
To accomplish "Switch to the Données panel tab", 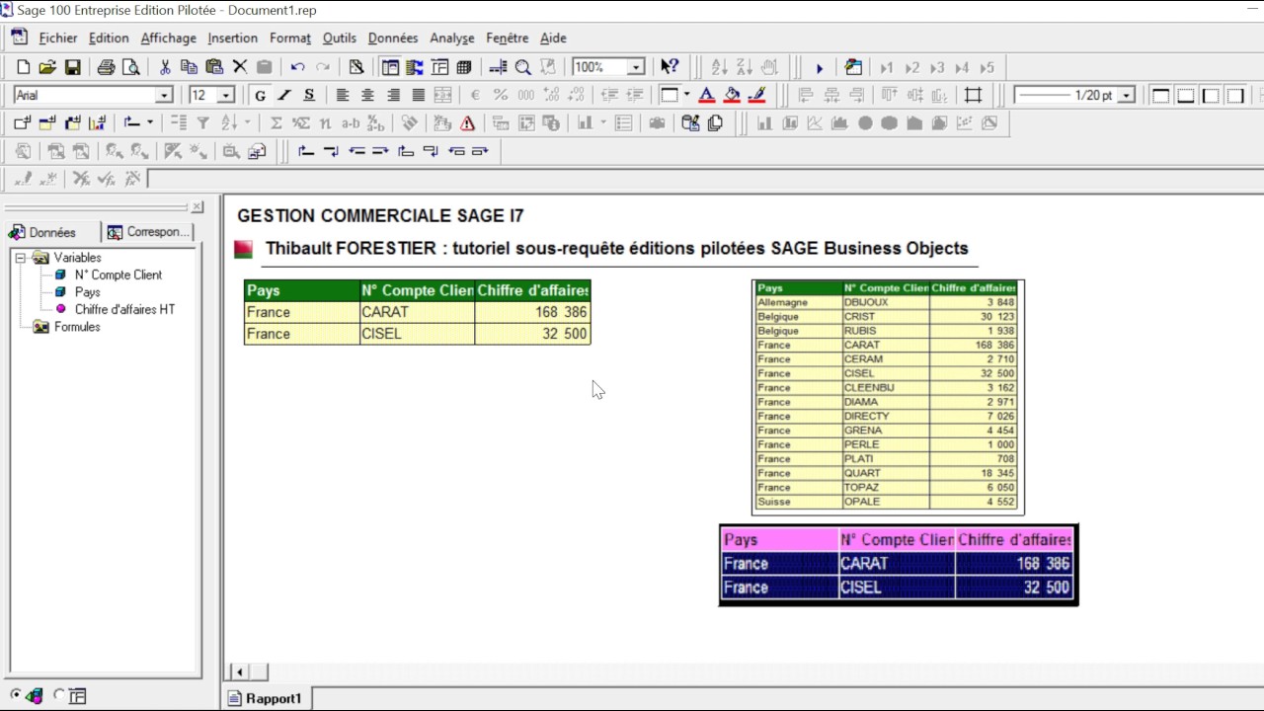I will (52, 232).
